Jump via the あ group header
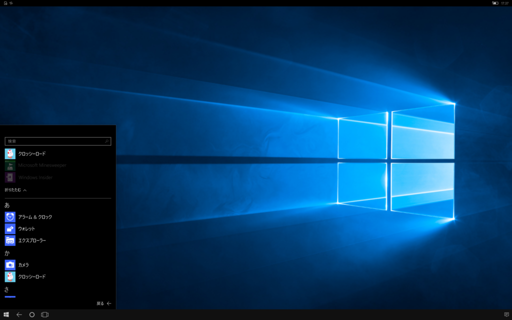 pyautogui.click(x=7, y=205)
